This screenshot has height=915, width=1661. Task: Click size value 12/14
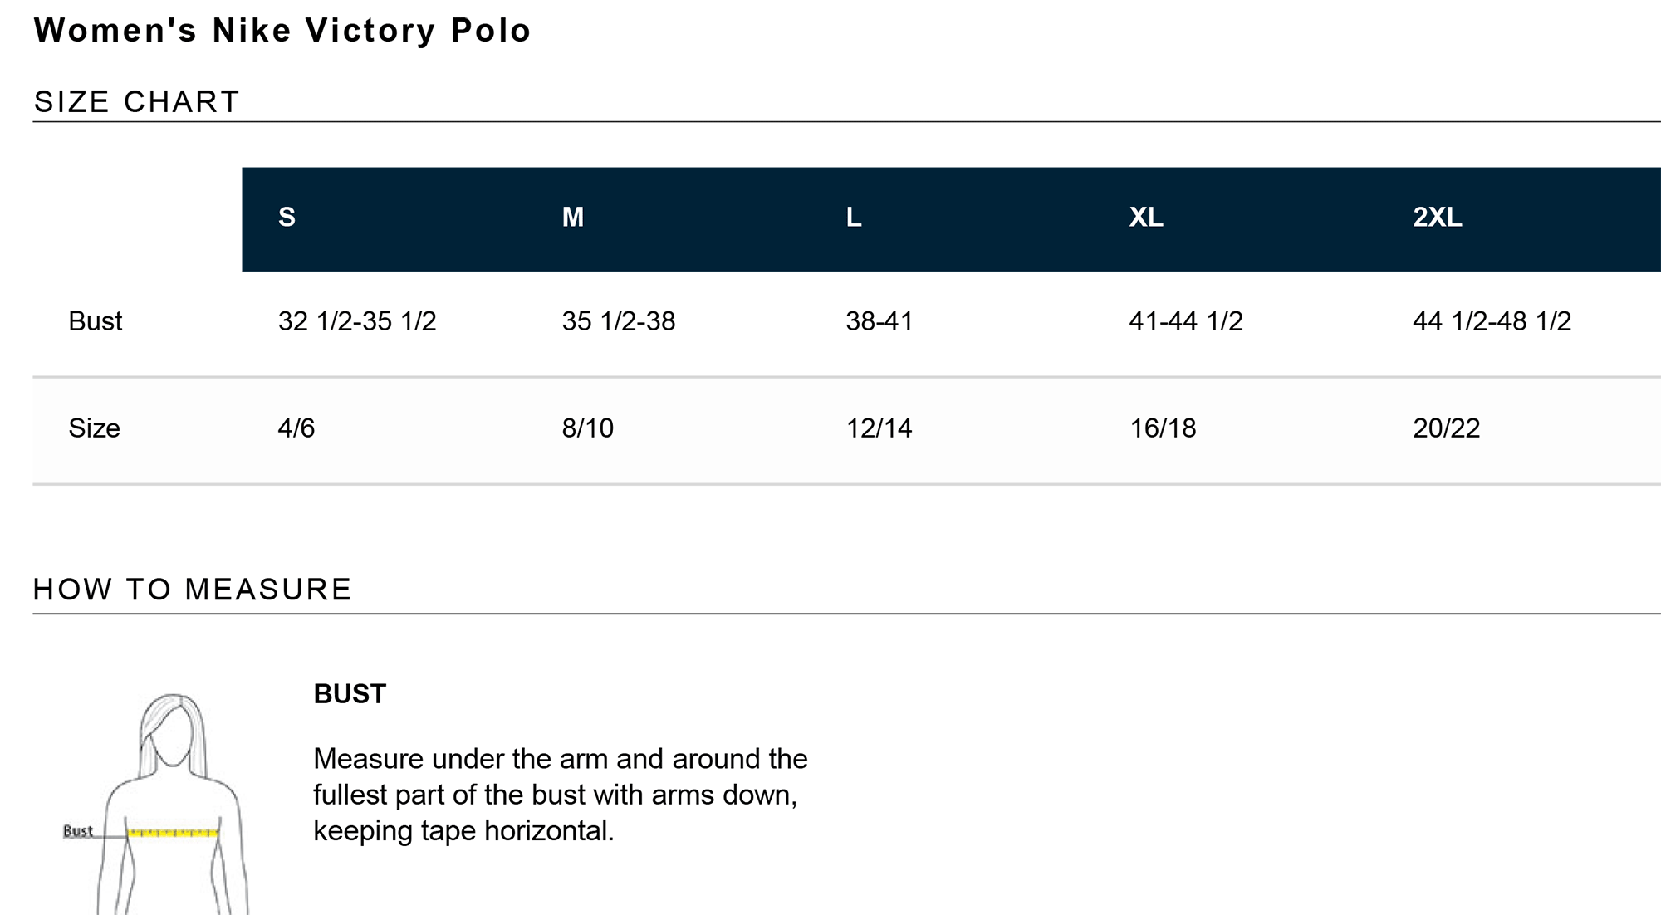(879, 428)
